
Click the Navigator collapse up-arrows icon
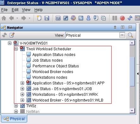(115, 27)
